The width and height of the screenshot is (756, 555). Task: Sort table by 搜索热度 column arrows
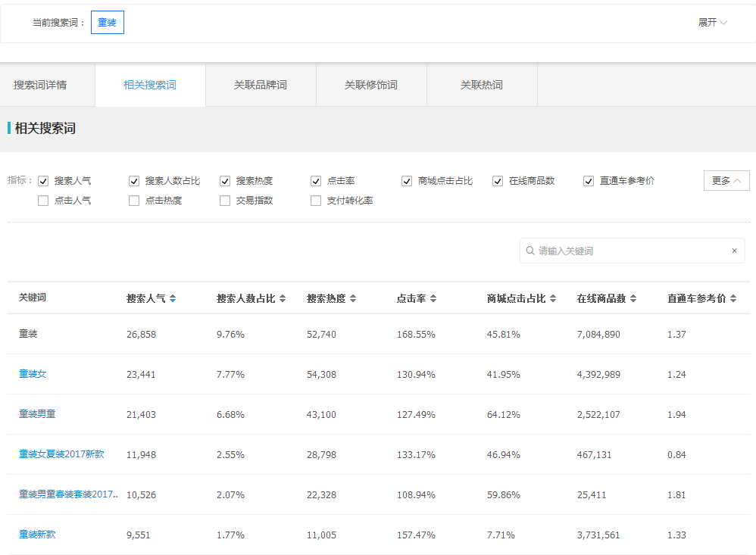pos(353,298)
